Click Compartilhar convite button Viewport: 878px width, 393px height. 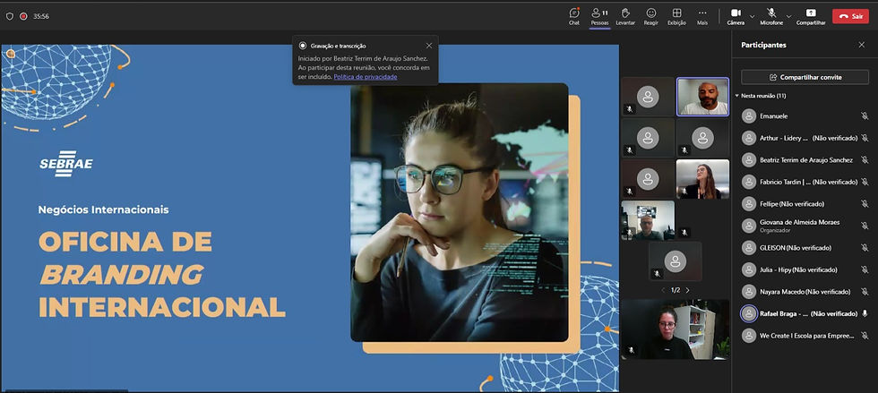click(805, 77)
